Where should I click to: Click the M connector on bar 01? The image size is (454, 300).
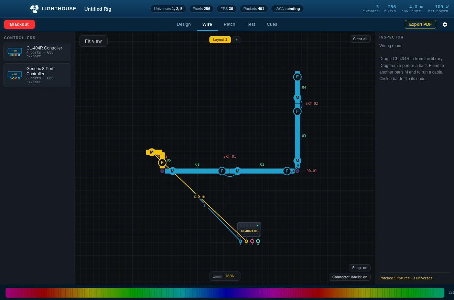point(173,171)
